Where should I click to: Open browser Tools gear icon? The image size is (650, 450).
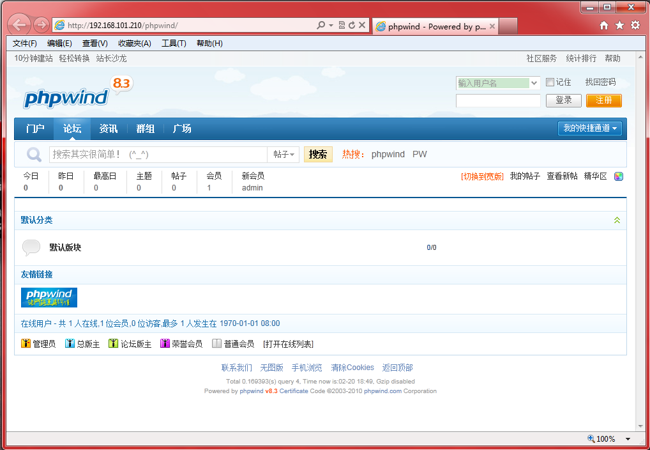[x=635, y=26]
